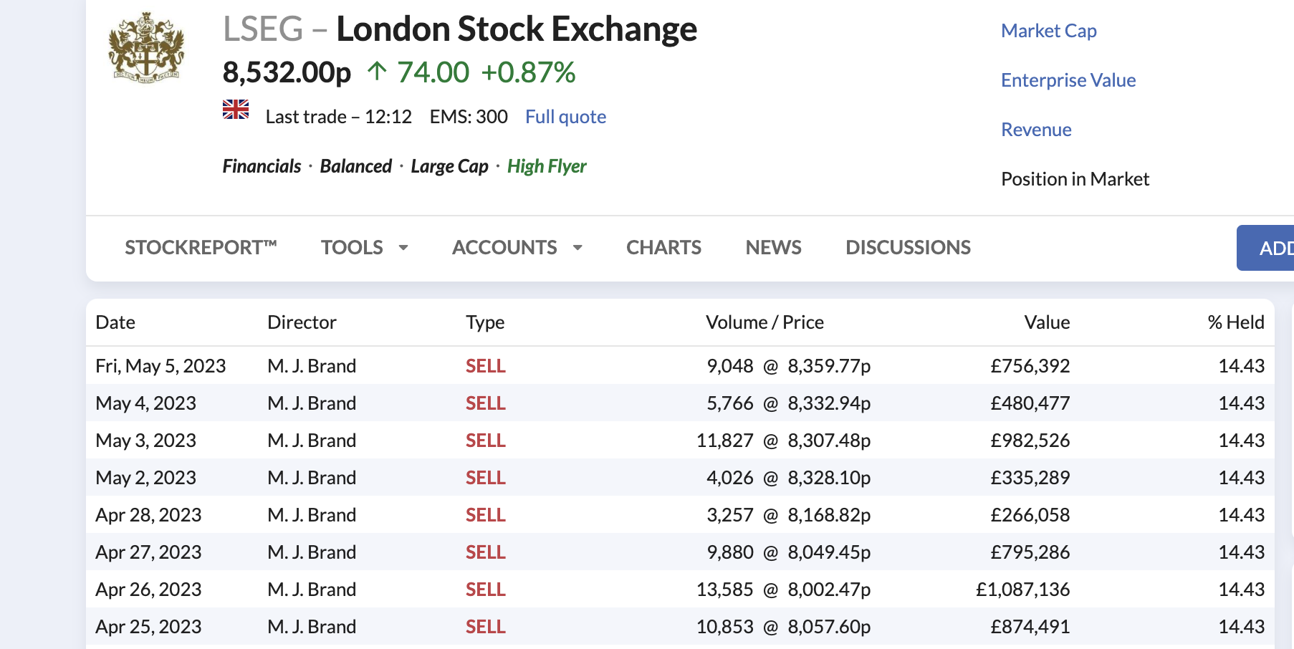Click the Director column header

click(302, 322)
